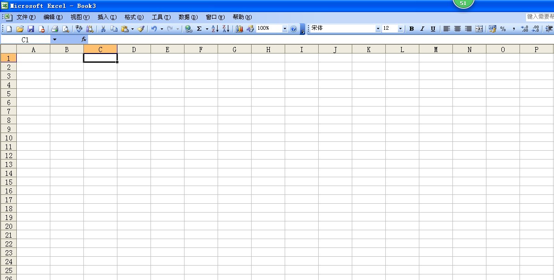Viewport: 554px width, 280px height.
Task: Open the 编辑 (Edit) menu
Action: [53, 17]
